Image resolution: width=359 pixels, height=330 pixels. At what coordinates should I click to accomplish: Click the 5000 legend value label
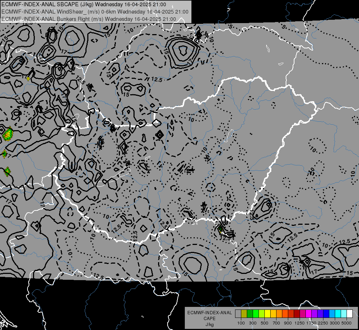[x=347, y=323]
